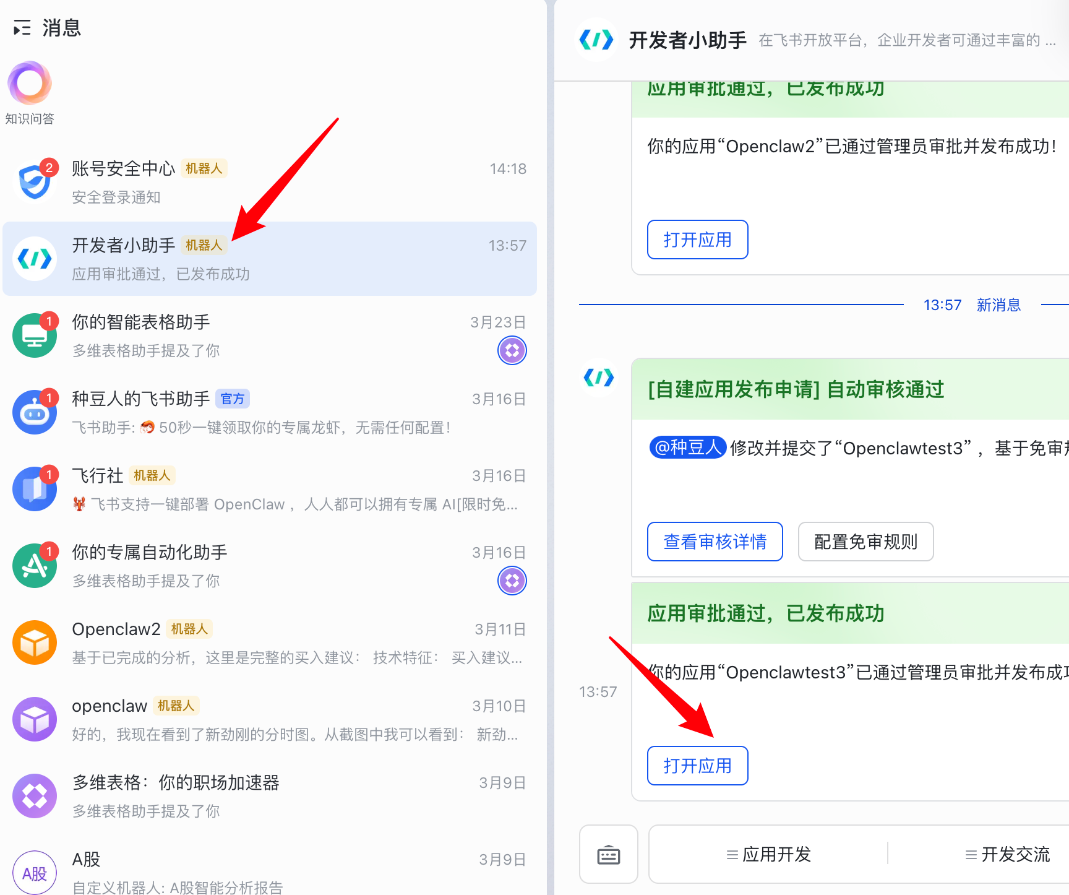The image size is (1069, 895).
Task: Open the purple openclaw bot avatar
Action: [x=35, y=719]
